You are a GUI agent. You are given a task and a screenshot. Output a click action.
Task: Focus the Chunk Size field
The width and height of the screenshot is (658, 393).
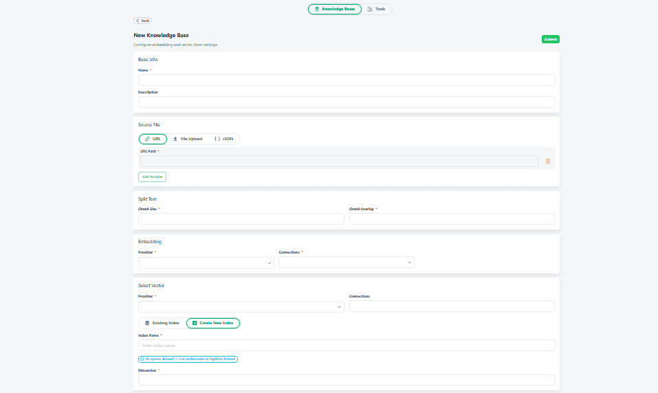coord(241,219)
